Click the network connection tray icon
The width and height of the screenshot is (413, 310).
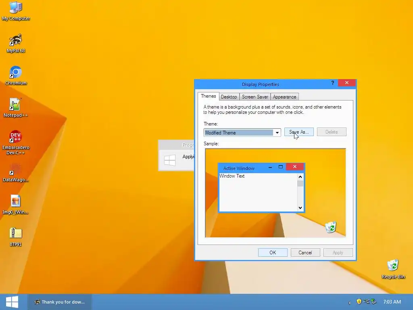(x=366, y=301)
